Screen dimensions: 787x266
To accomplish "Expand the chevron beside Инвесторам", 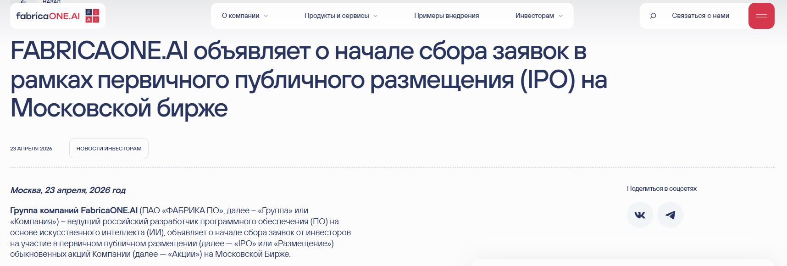I will click(x=560, y=16).
